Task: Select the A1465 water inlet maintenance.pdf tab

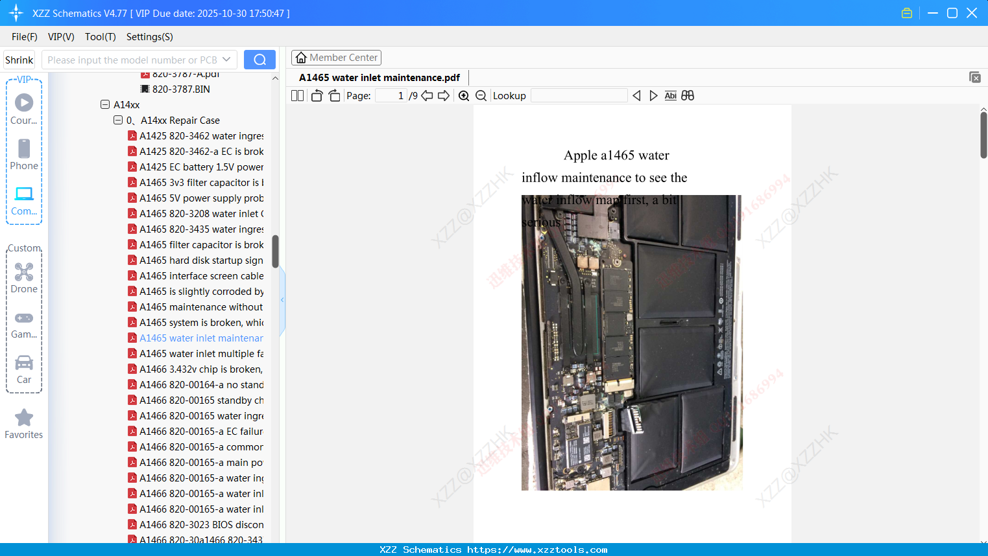Action: coord(380,78)
